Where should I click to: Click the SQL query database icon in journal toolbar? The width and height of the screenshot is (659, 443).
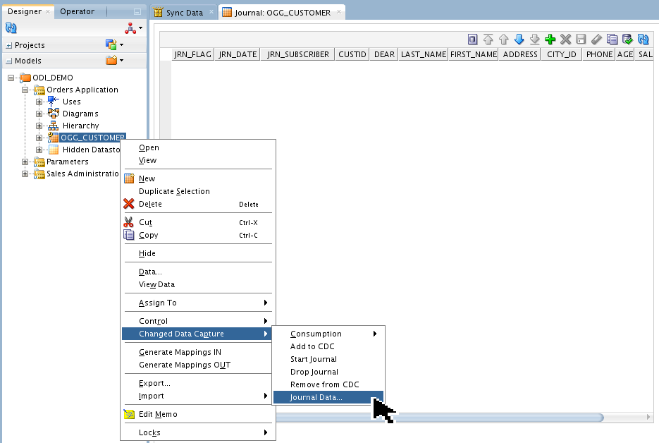(472, 40)
